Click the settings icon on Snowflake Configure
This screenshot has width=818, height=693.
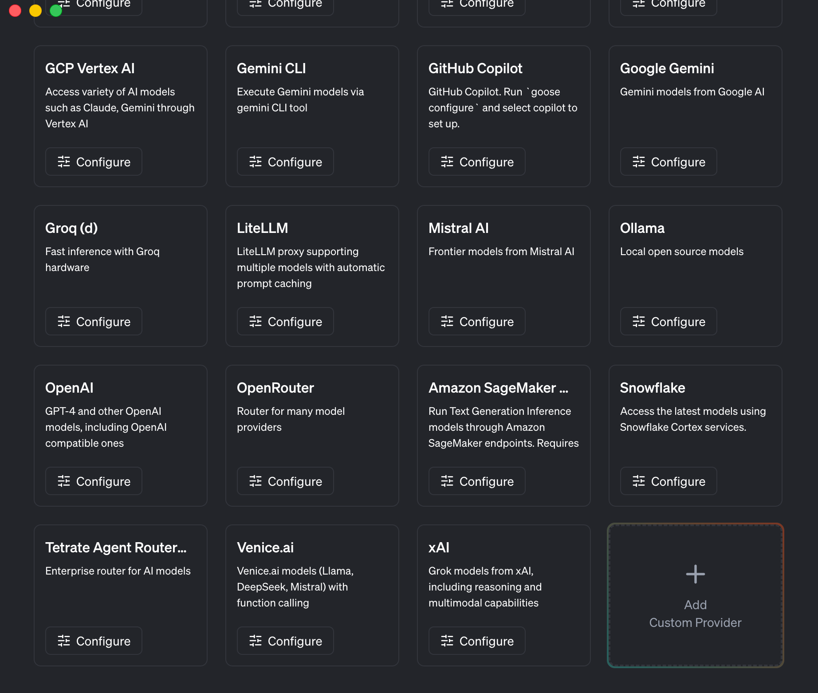638,481
